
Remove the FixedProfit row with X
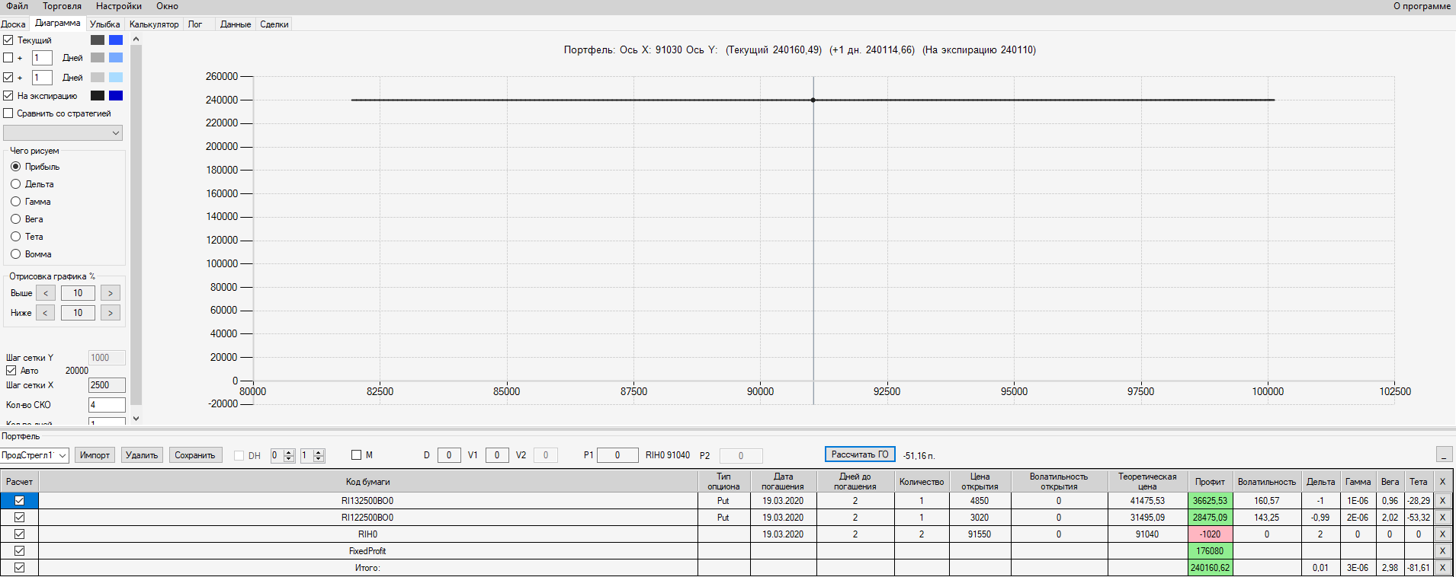click(1442, 551)
